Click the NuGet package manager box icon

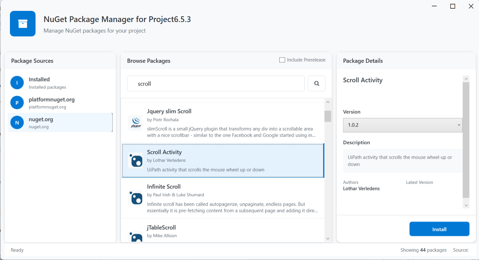[23, 24]
